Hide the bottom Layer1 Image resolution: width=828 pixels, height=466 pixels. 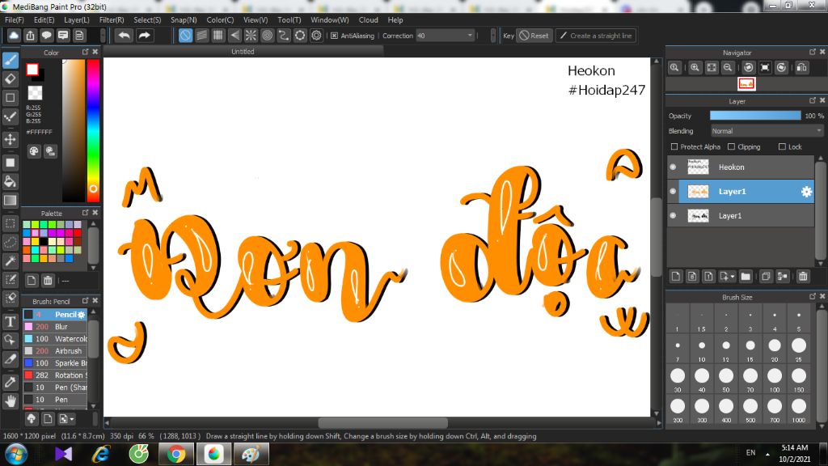coord(673,215)
